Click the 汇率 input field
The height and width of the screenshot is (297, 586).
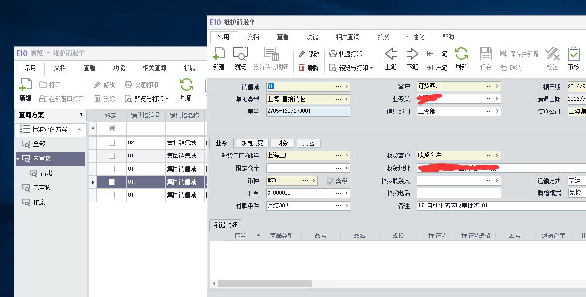pyautogui.click(x=308, y=193)
